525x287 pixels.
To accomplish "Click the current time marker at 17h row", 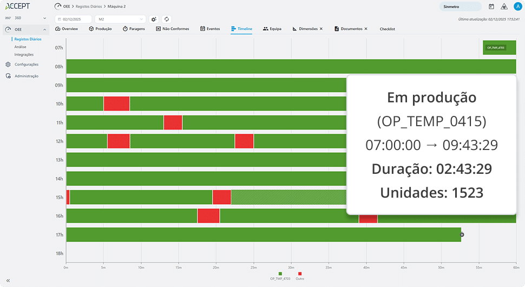I will click(462, 234).
